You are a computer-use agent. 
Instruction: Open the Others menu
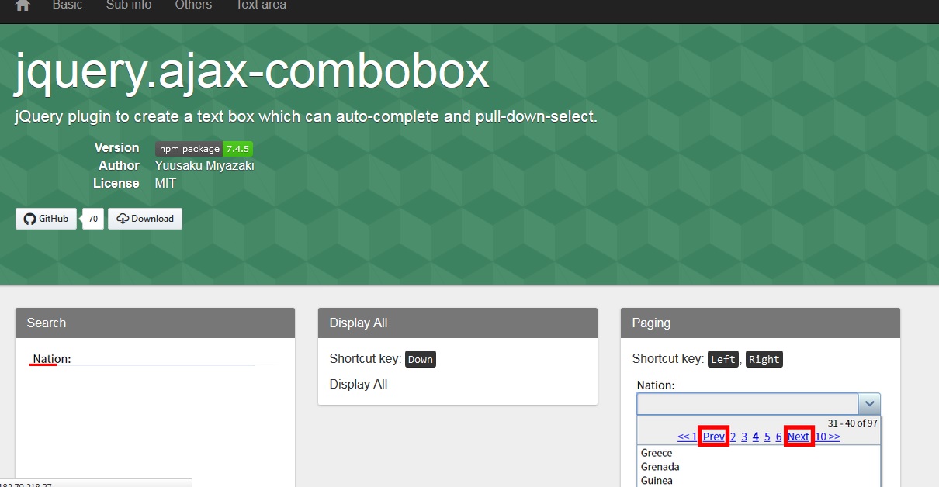(x=193, y=5)
